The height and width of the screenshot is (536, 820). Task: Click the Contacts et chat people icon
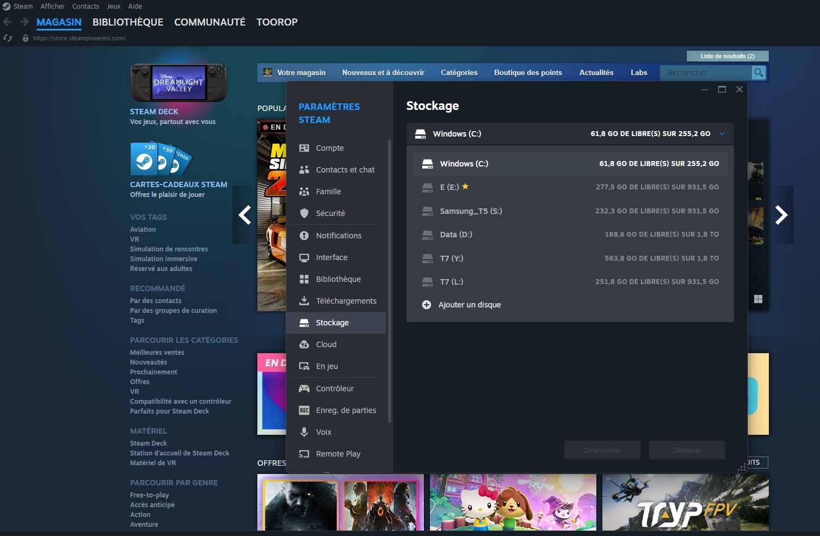pos(304,170)
